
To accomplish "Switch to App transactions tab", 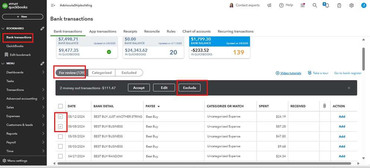I will (103, 32).
